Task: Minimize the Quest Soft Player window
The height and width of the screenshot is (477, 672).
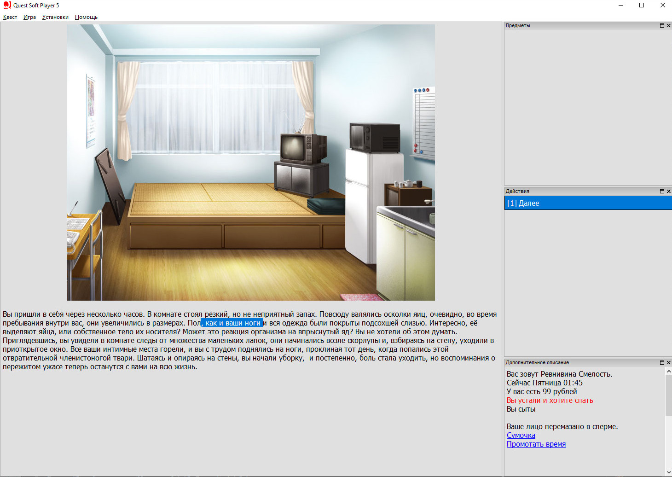Action: (620, 5)
